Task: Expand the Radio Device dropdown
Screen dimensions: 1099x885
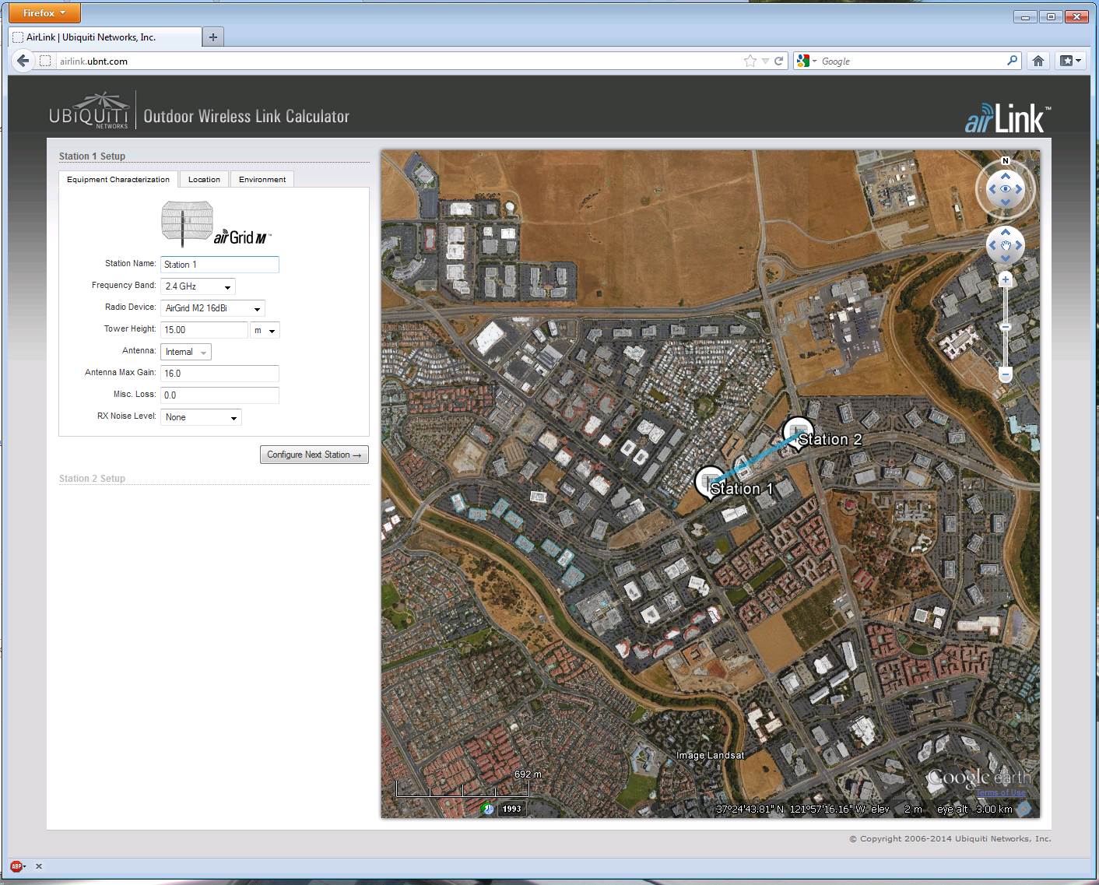Action: (x=212, y=308)
